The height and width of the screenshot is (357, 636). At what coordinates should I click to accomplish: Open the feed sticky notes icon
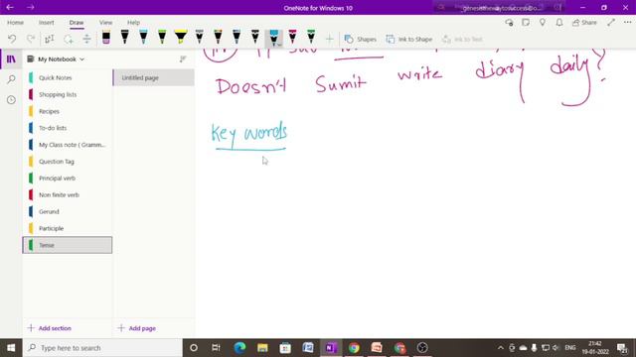coord(526,23)
